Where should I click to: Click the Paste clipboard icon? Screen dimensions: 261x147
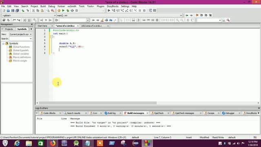tap(42, 11)
